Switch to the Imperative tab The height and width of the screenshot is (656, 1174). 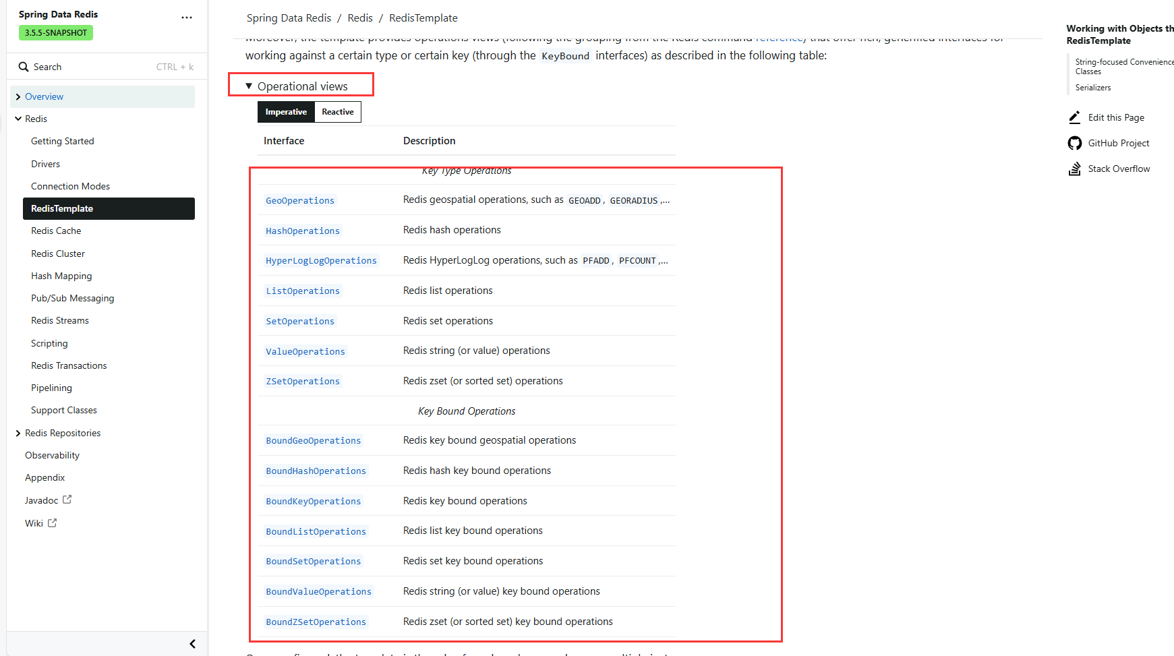286,112
